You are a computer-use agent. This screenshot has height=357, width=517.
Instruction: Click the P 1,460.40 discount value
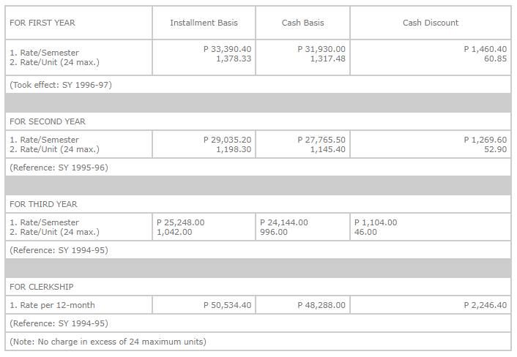485,49
